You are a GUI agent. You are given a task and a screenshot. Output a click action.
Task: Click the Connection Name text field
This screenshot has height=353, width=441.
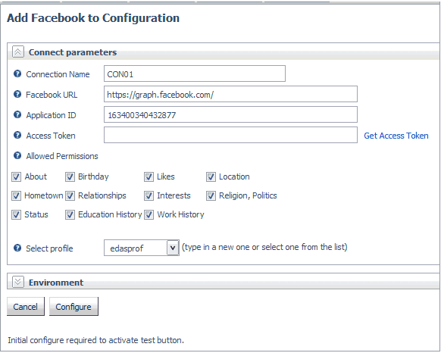pyautogui.click(x=195, y=73)
